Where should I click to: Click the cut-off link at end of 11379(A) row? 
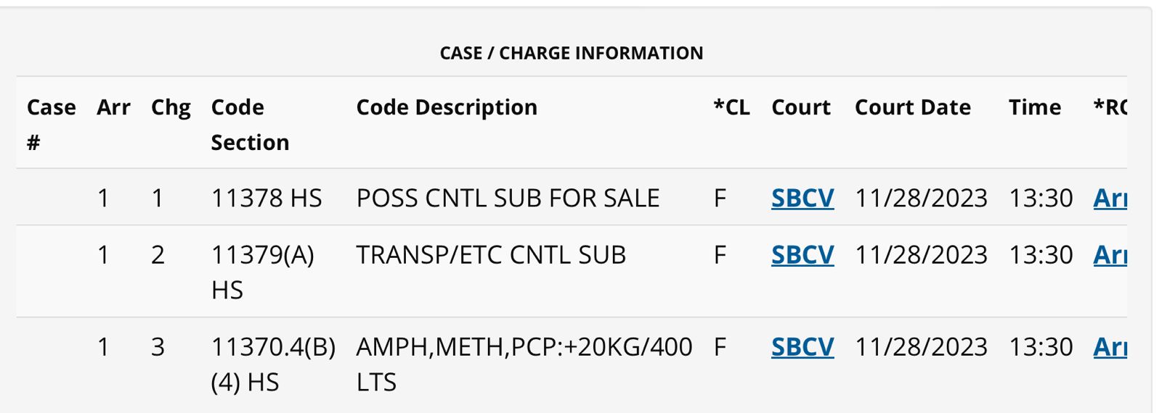[1109, 255]
